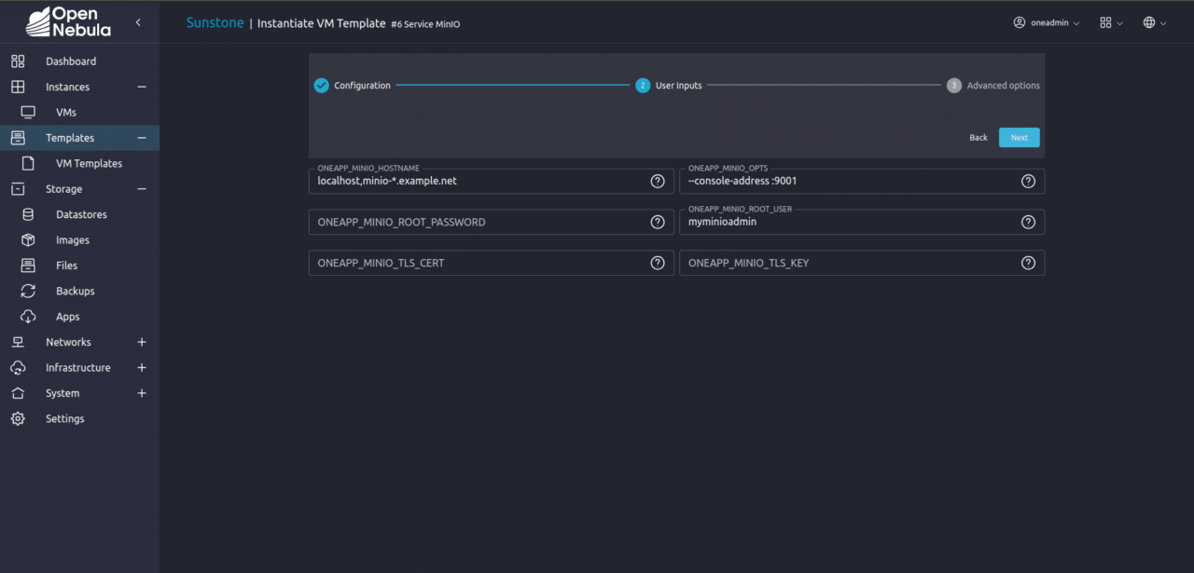Go to Backups in sidebar
The width and height of the screenshot is (1194, 573).
75,291
